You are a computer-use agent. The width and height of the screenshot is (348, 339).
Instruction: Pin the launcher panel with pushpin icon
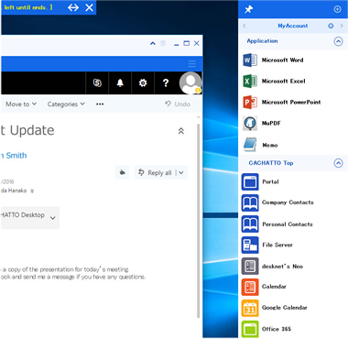[x=249, y=9]
